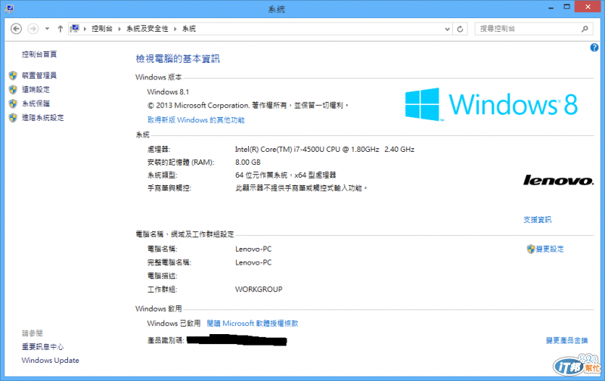The height and width of the screenshot is (381, 605).
Task: Click 取得新版 Windows 的其他功能 link
Action: pos(196,120)
